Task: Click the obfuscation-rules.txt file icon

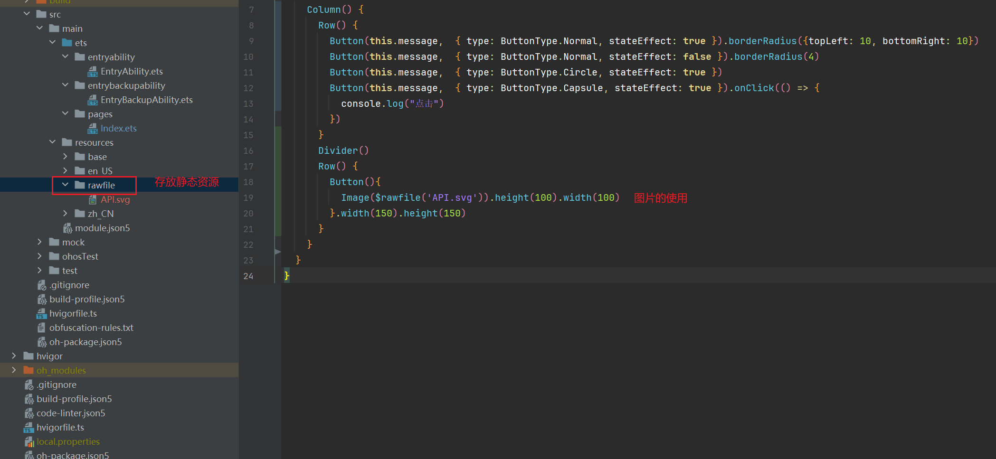Action: (x=42, y=328)
